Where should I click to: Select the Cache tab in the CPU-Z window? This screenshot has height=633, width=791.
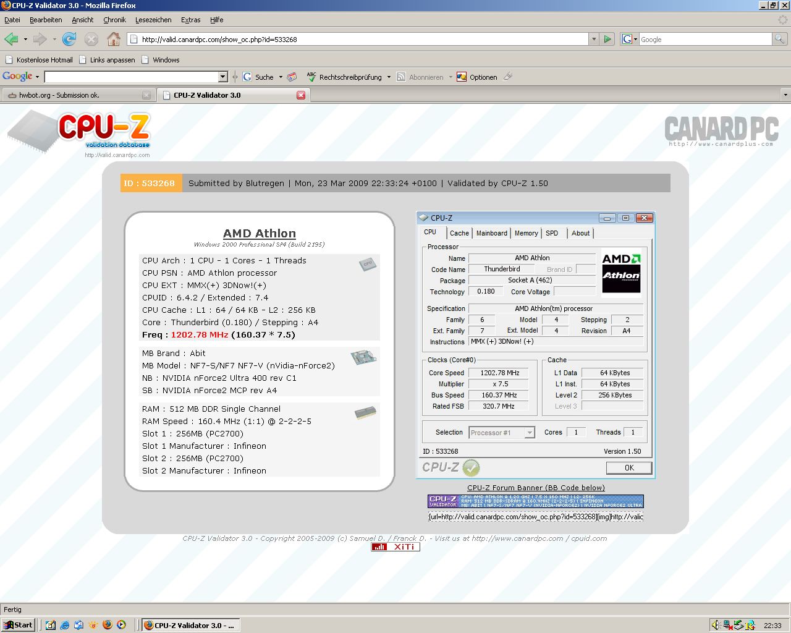459,233
